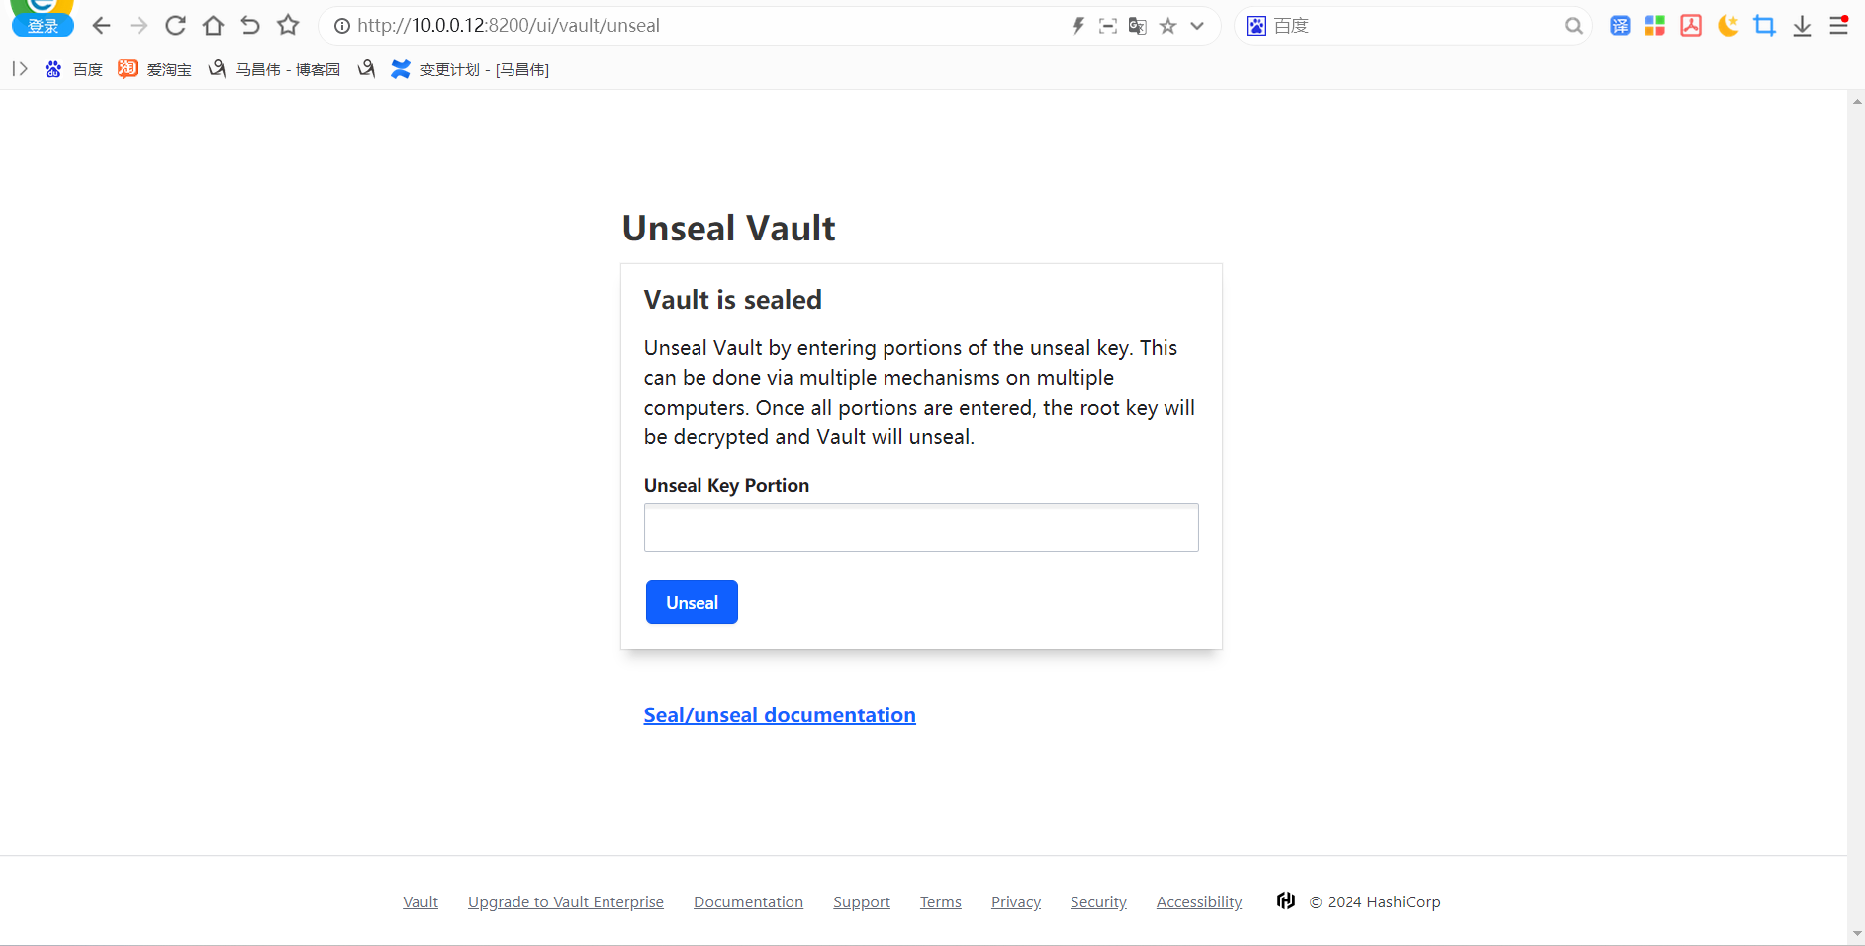Open the 爱淘宝 bookmark
This screenshot has width=1865, height=946.
pyautogui.click(x=155, y=69)
